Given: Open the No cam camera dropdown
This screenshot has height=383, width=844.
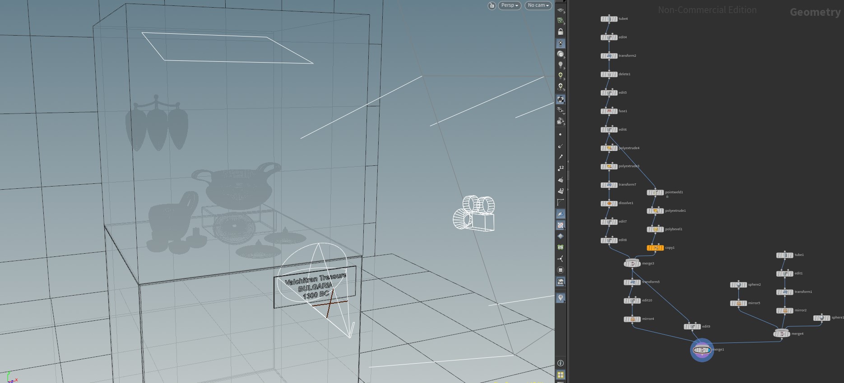Looking at the screenshot, I should click(x=538, y=5).
